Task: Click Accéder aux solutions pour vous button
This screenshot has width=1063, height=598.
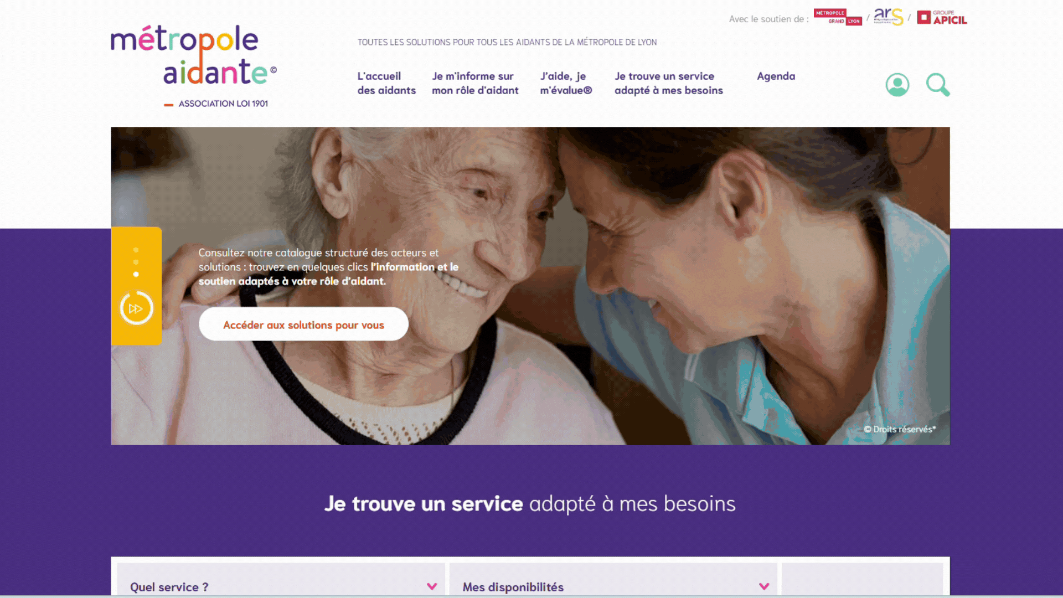Action: tap(303, 324)
